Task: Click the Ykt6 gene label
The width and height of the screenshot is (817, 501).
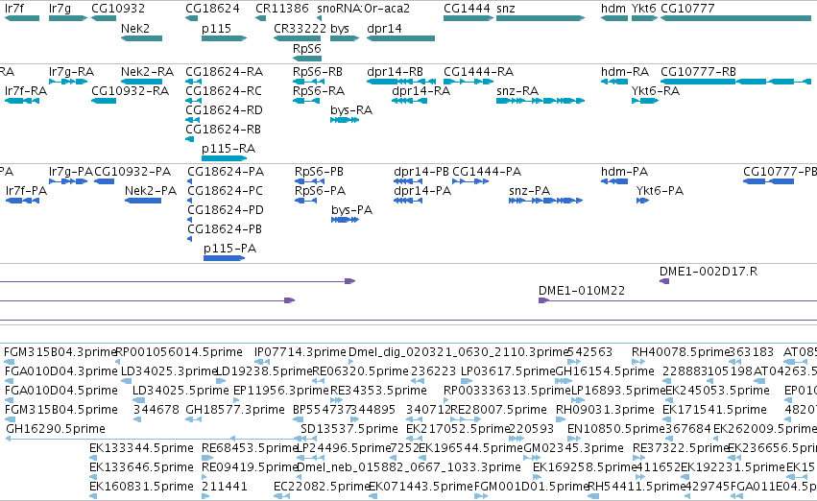Action: [x=644, y=9]
